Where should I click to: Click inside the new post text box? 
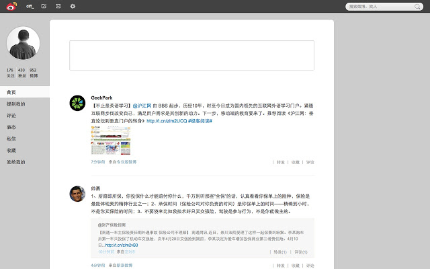point(191,55)
